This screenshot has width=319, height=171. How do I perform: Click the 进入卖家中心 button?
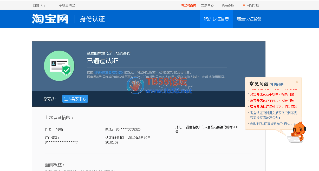(x=75, y=99)
